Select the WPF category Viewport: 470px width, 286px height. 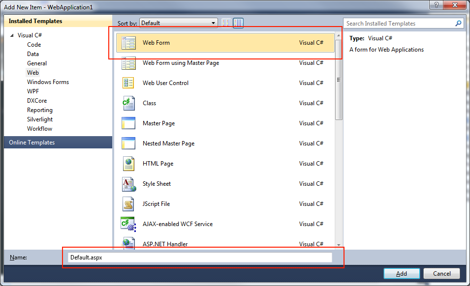click(x=33, y=91)
